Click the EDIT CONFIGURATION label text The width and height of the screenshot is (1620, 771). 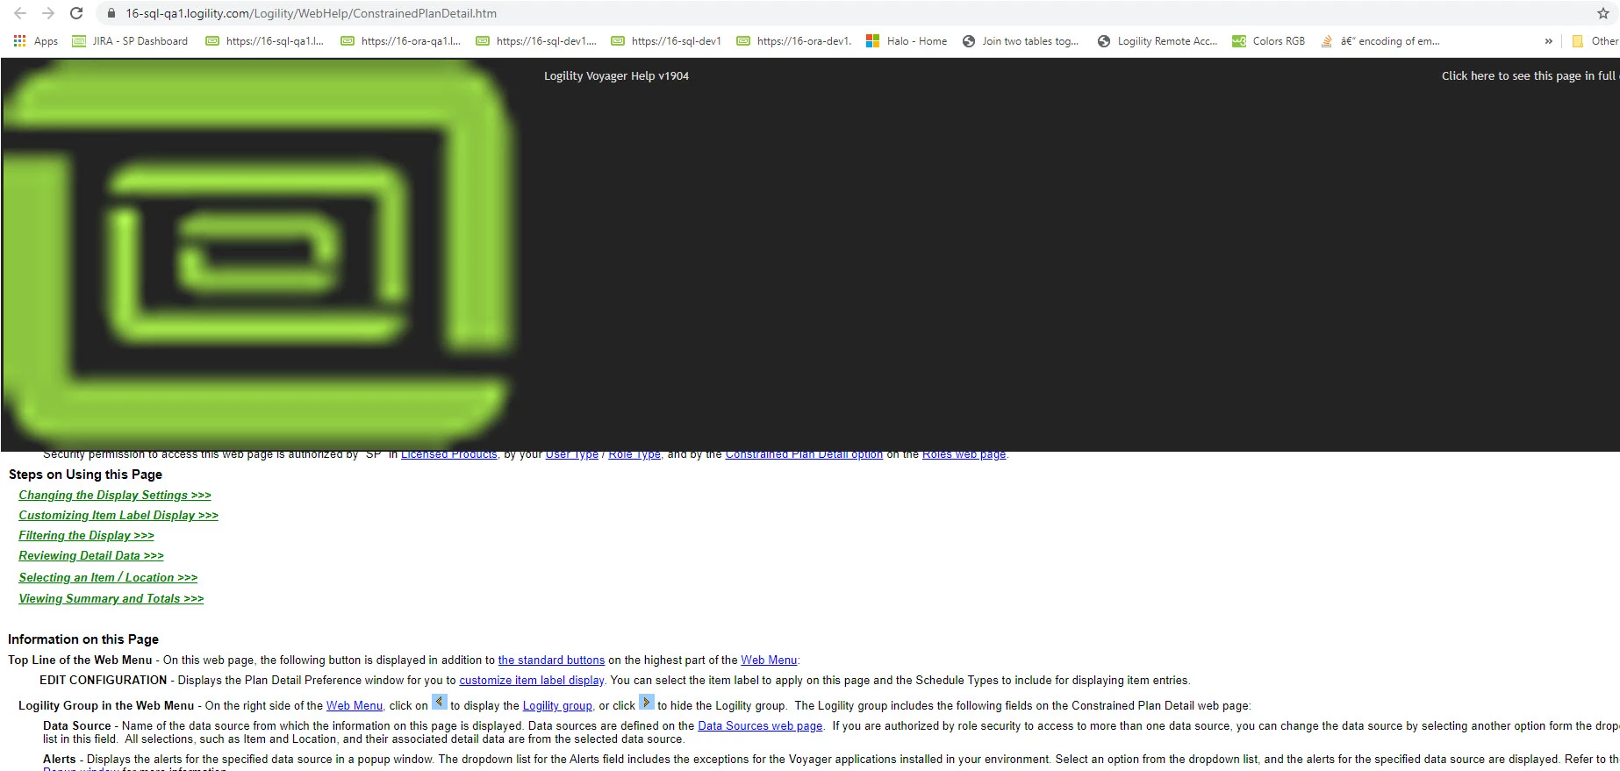[x=103, y=681]
